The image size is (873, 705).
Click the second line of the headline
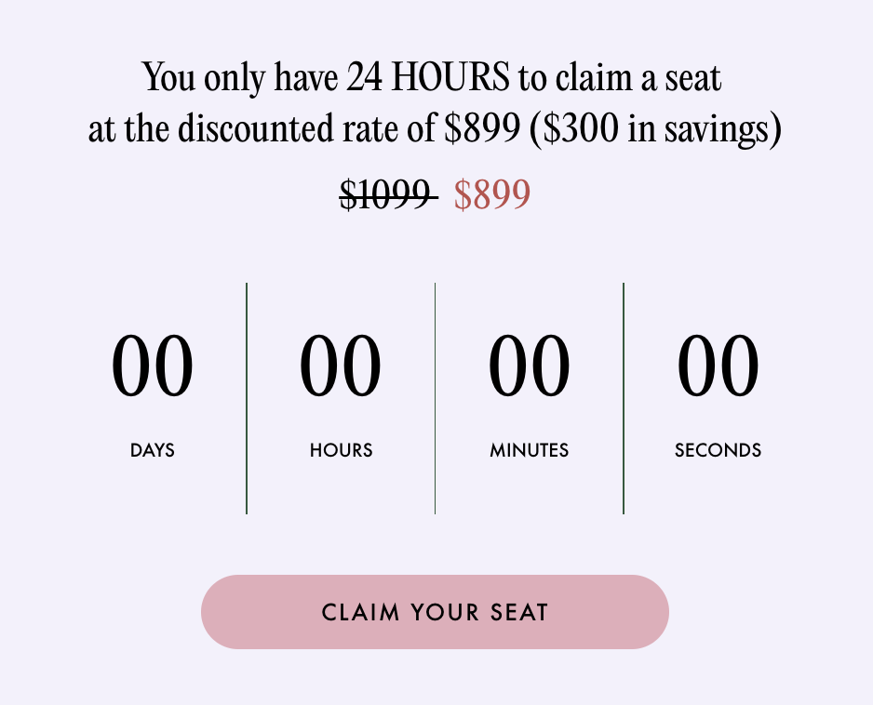(x=434, y=128)
